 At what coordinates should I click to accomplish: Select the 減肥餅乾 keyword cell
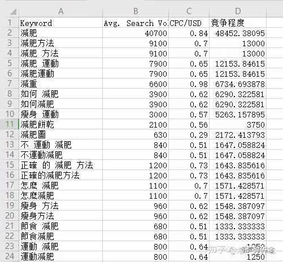[x=60, y=124]
